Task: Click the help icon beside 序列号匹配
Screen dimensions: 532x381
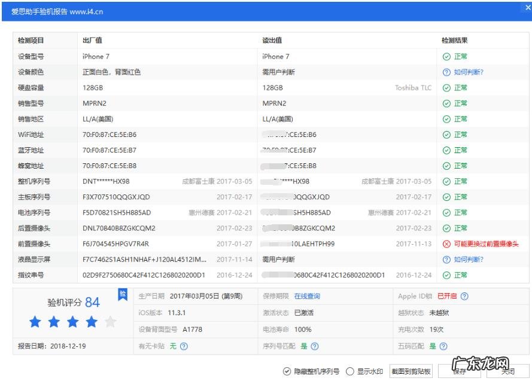Action: [313, 346]
